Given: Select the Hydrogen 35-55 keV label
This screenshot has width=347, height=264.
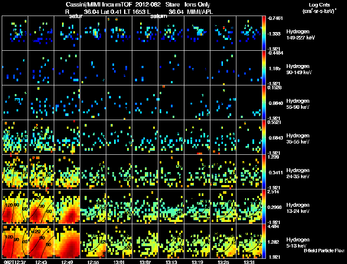Looking at the screenshot, I should [x=298, y=139].
